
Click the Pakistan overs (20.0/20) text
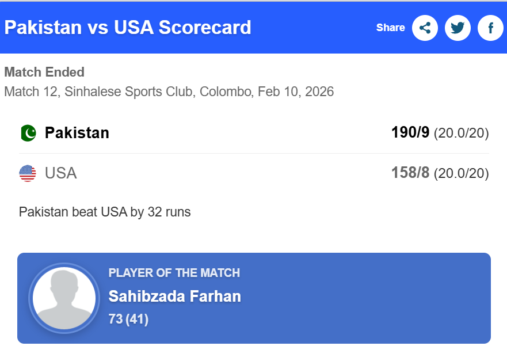[x=461, y=134]
